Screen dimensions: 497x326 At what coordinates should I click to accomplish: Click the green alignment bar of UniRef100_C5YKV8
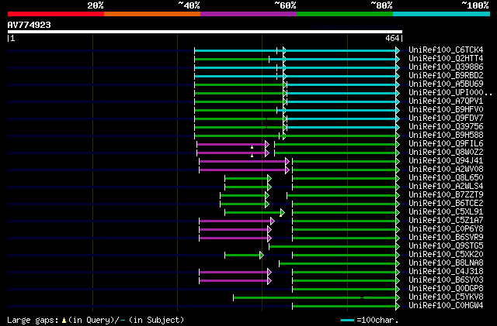click(315, 298)
